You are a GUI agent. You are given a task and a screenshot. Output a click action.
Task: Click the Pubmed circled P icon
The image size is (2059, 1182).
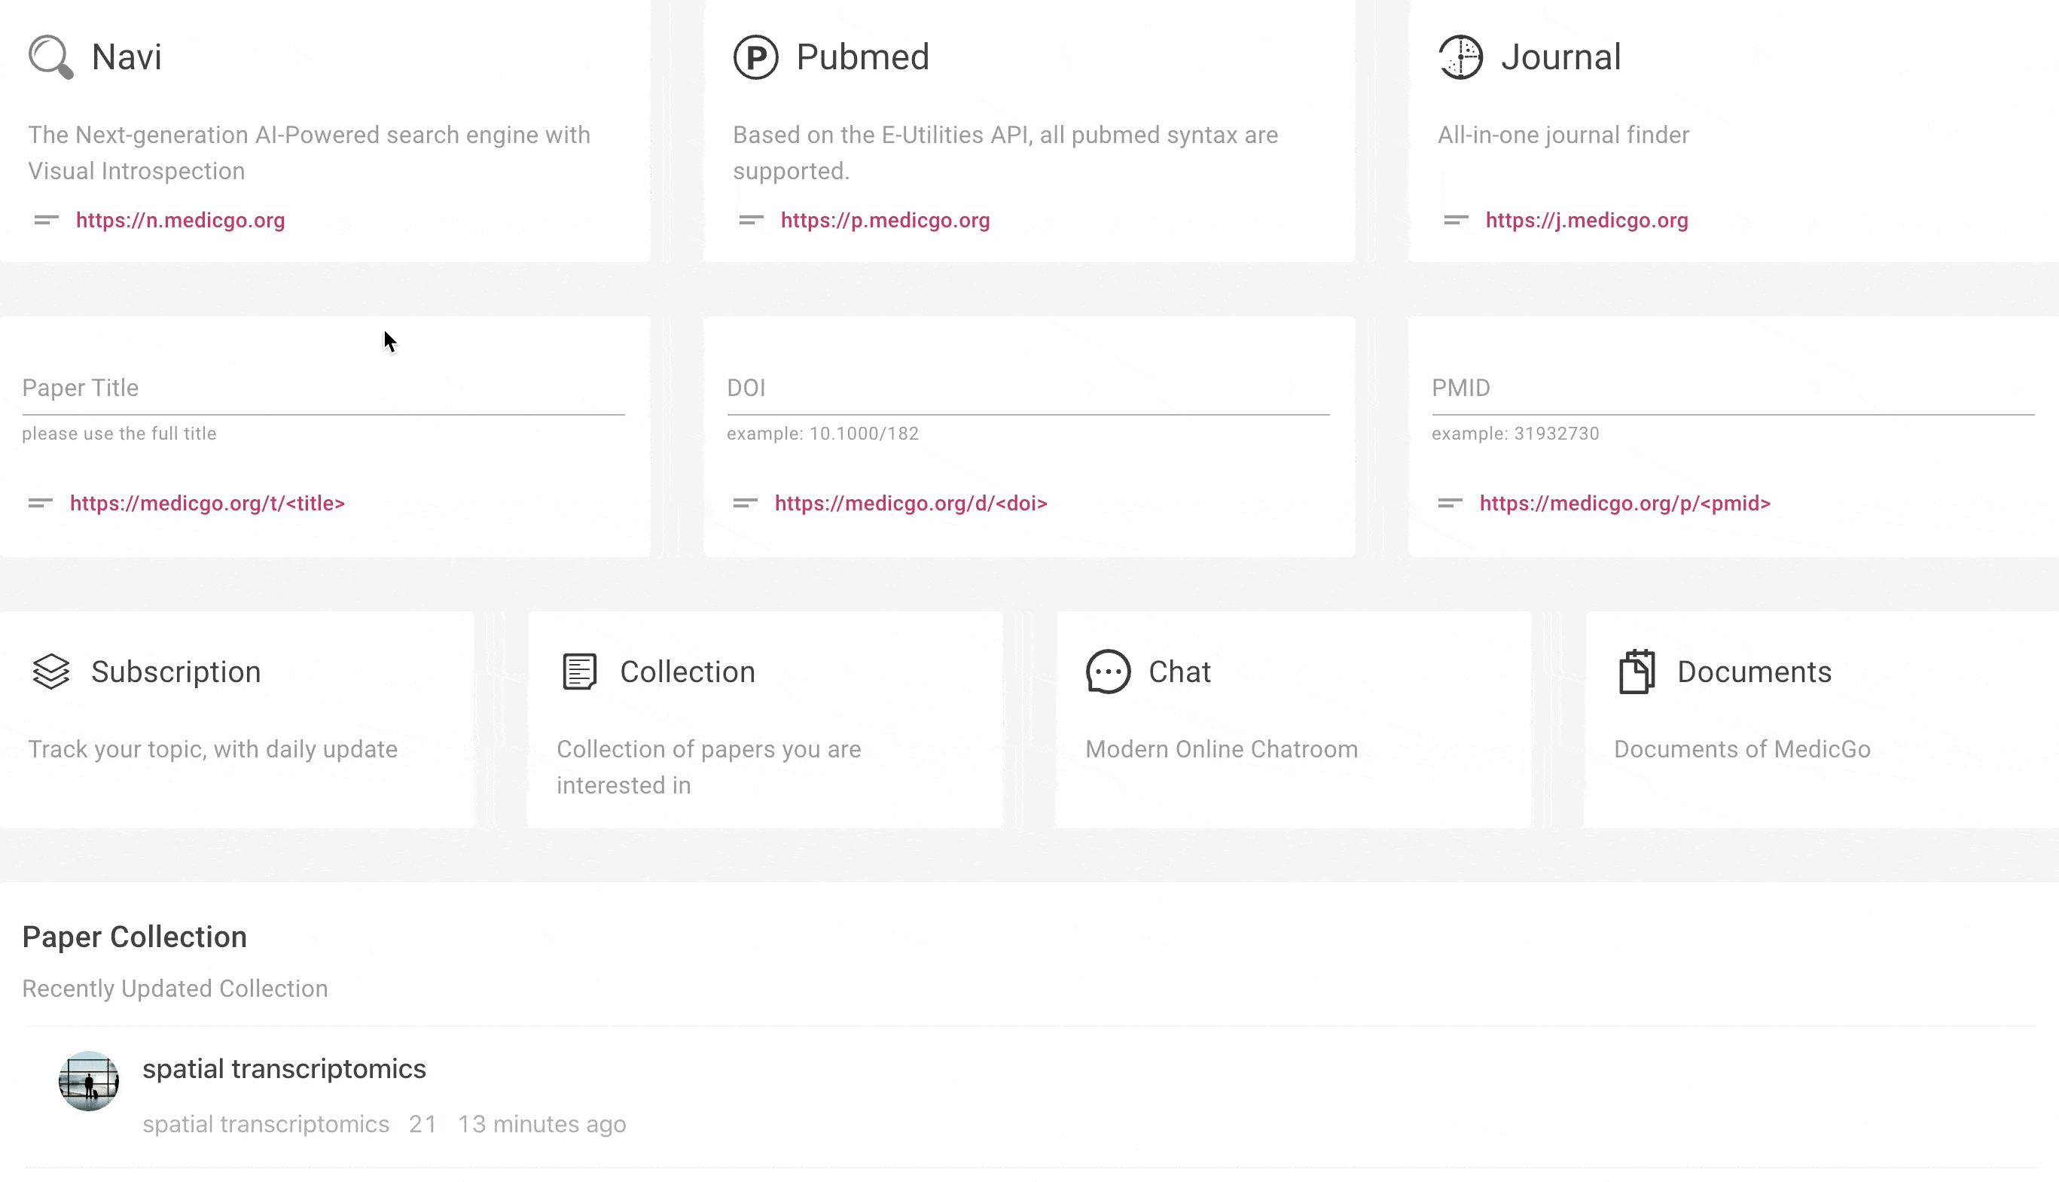click(x=756, y=56)
